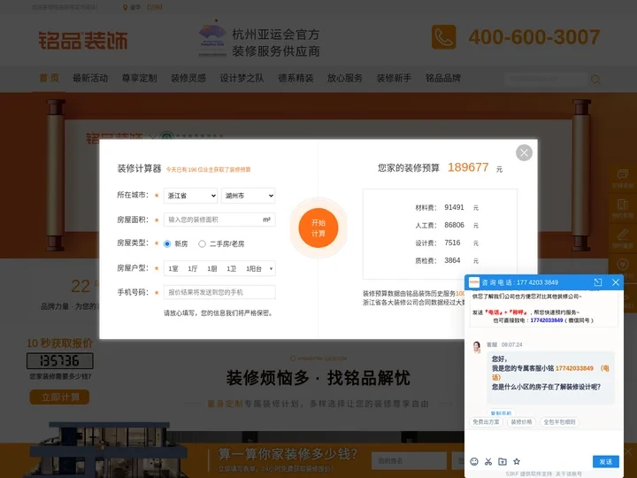
Task: Click the sidebar pencil design icon
Action: point(622,234)
